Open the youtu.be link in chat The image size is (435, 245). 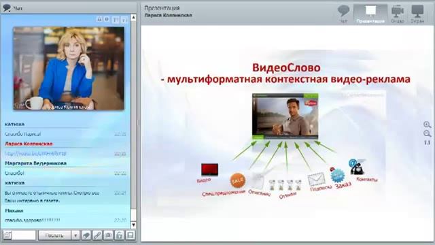[x=35, y=153]
